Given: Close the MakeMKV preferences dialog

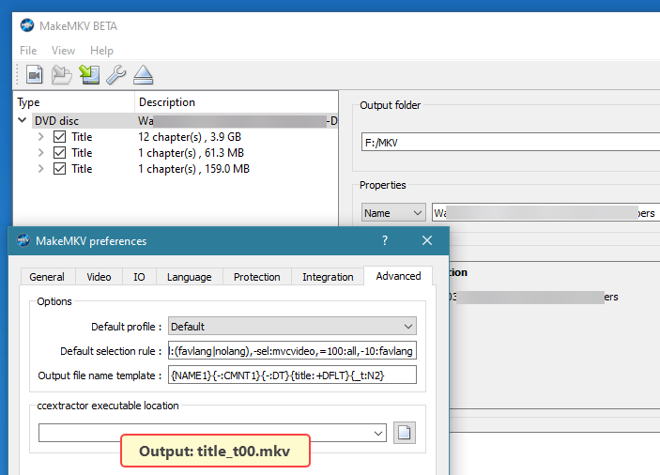Looking at the screenshot, I should pyautogui.click(x=427, y=240).
